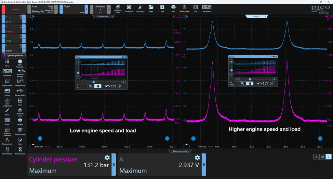Select the M measurement size option
Image resolution: width=333 pixels, height=179 pixels.
[x=322, y=157]
